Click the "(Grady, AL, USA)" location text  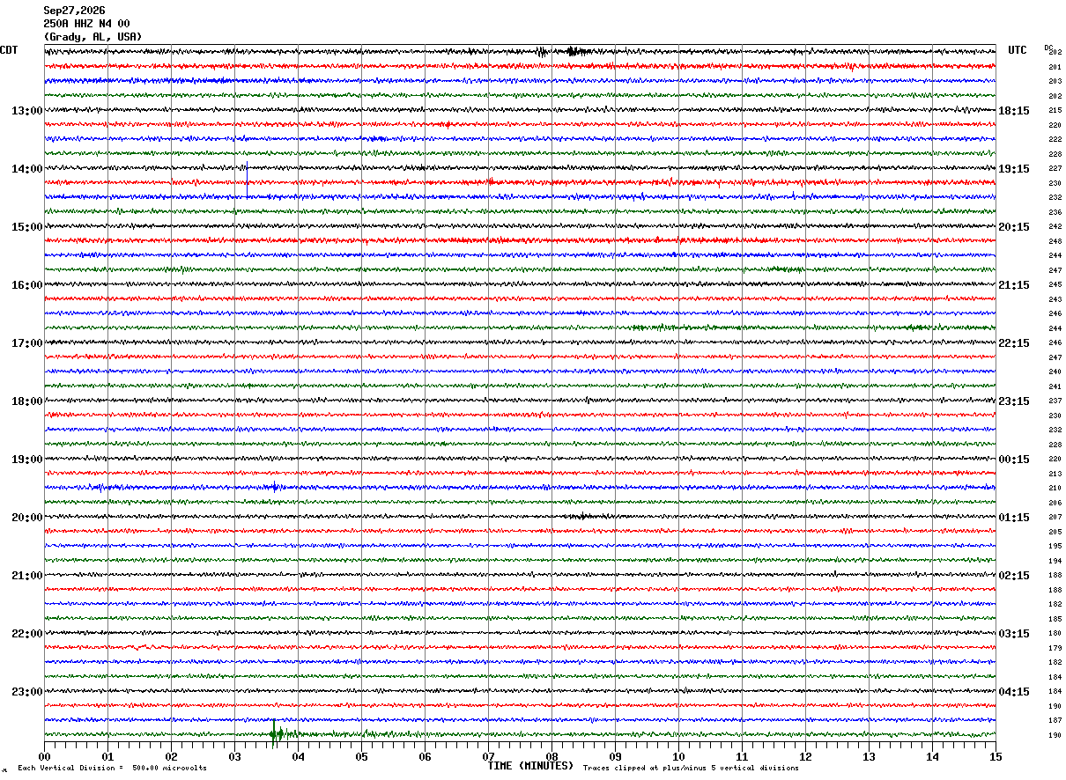pyautogui.click(x=93, y=37)
